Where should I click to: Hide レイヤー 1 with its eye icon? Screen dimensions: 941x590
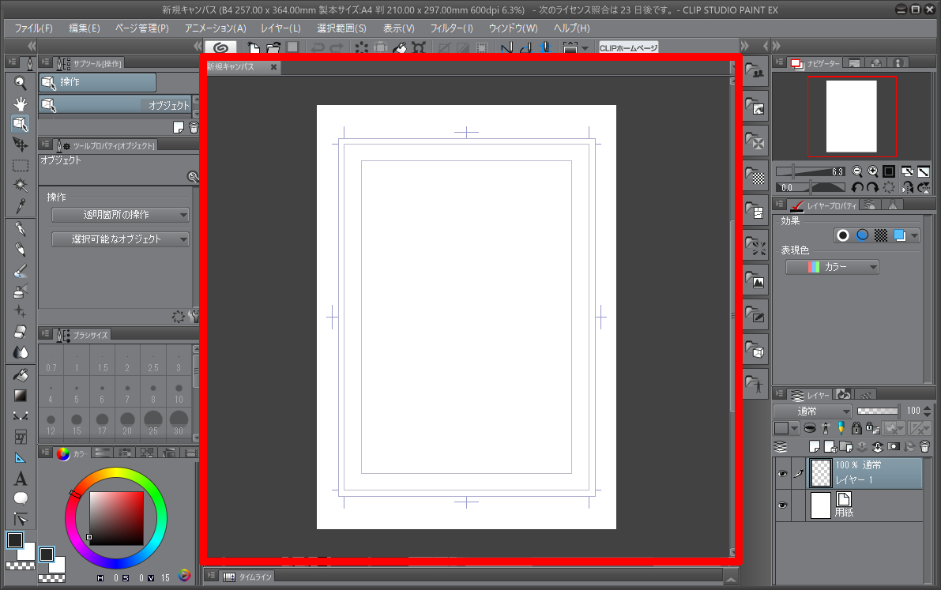782,473
